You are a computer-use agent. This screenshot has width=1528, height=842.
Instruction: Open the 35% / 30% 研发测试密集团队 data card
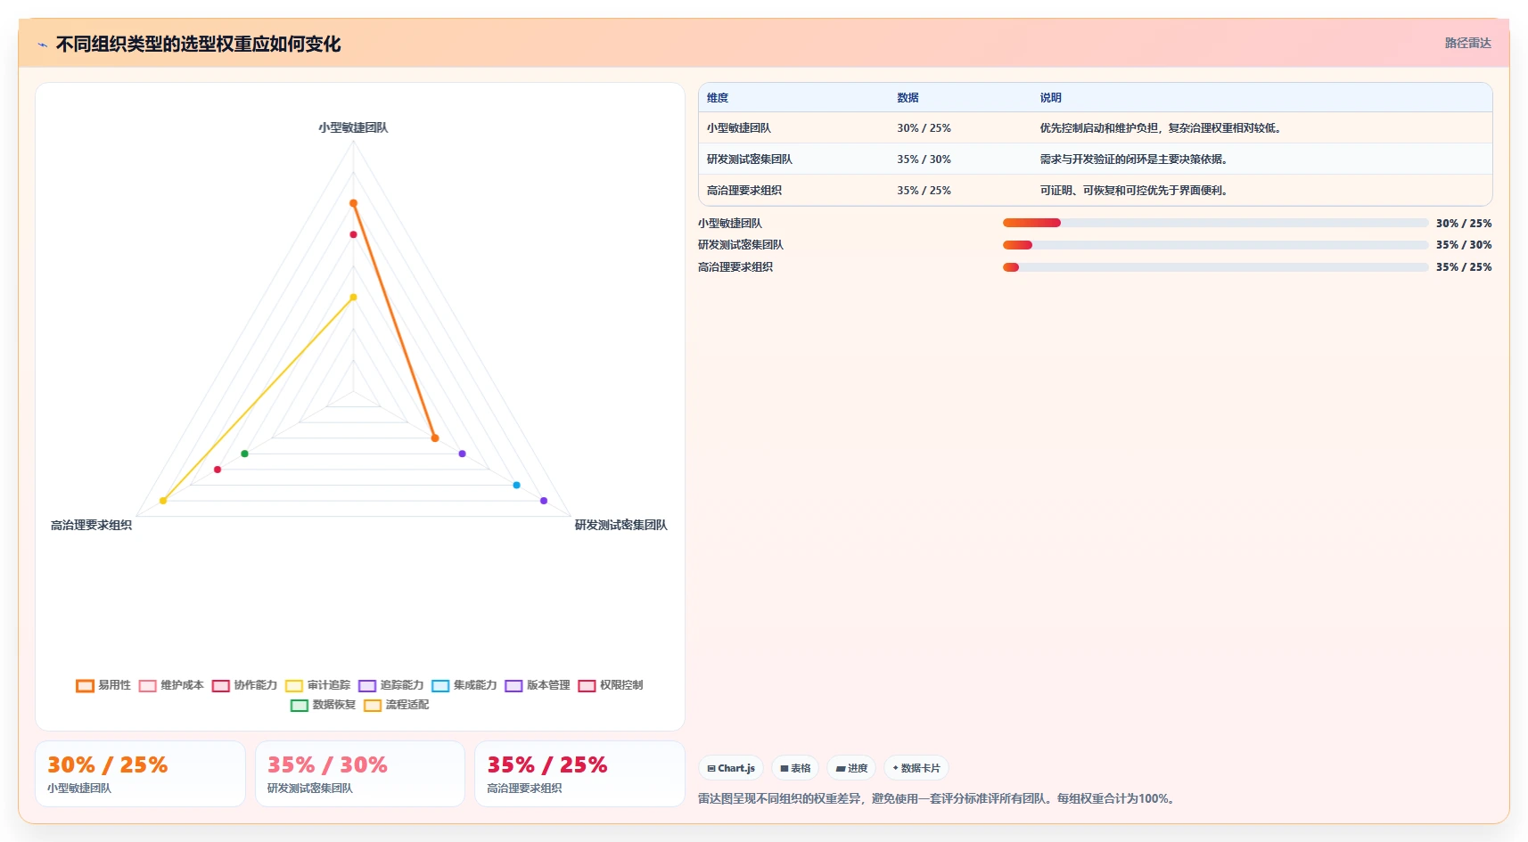tap(360, 774)
